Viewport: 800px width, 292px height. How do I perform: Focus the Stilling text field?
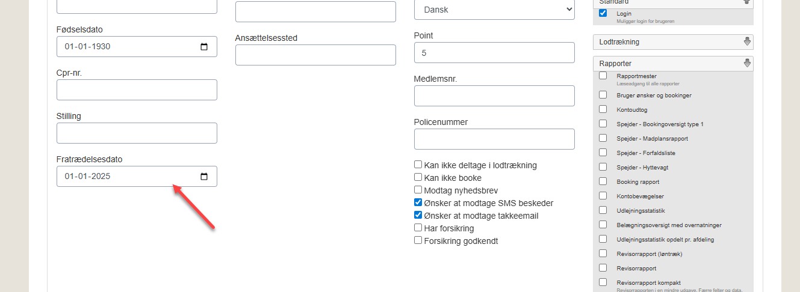(137, 133)
